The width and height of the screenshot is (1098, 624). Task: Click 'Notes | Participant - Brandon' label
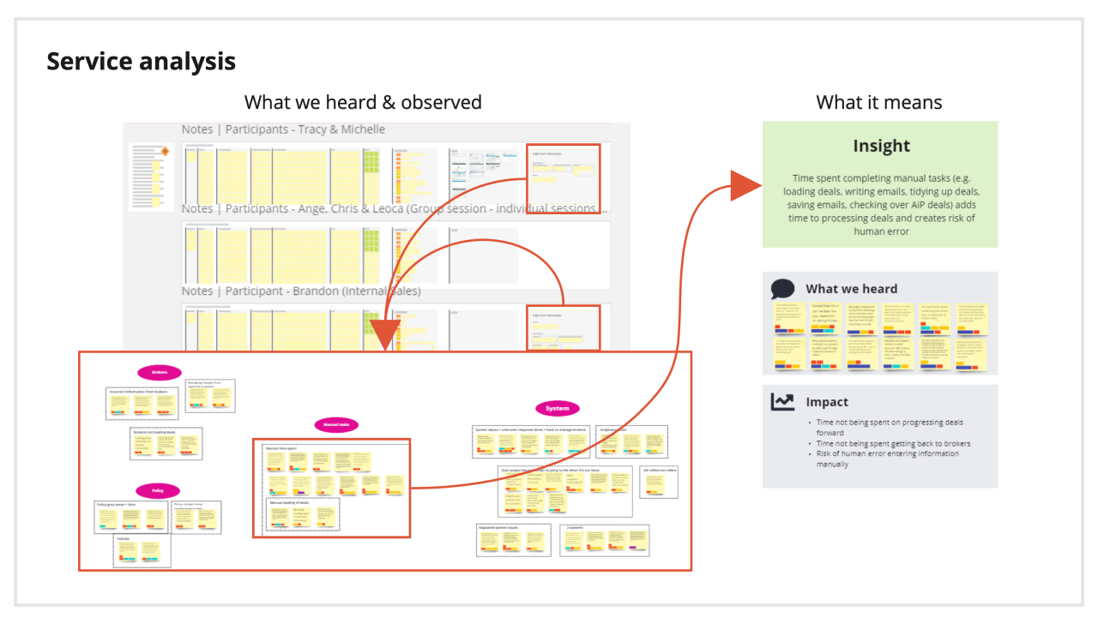(301, 291)
